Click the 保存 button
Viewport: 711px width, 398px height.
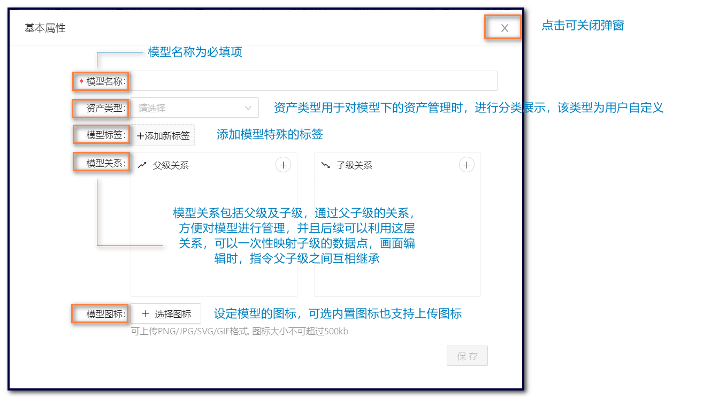click(x=467, y=356)
